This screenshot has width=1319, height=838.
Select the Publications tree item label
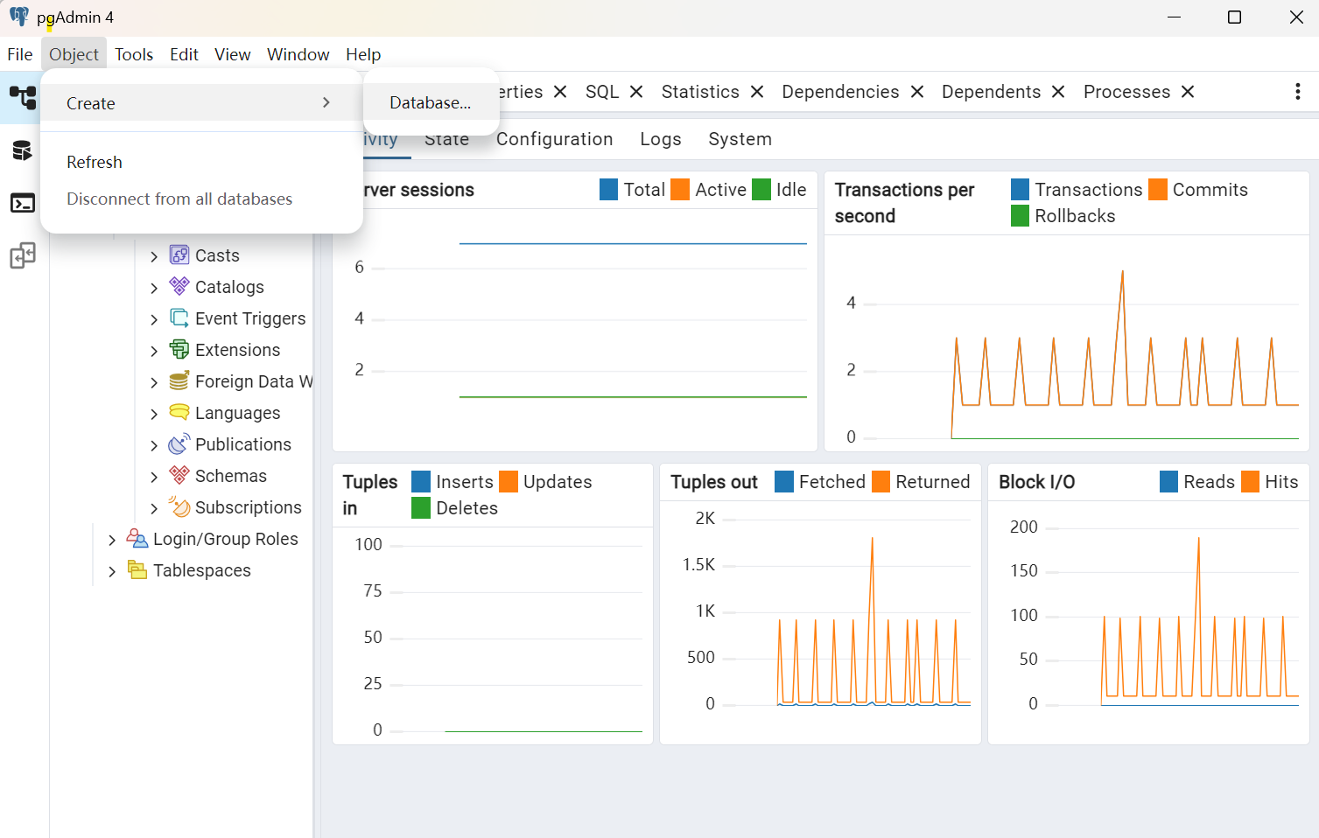[243, 444]
